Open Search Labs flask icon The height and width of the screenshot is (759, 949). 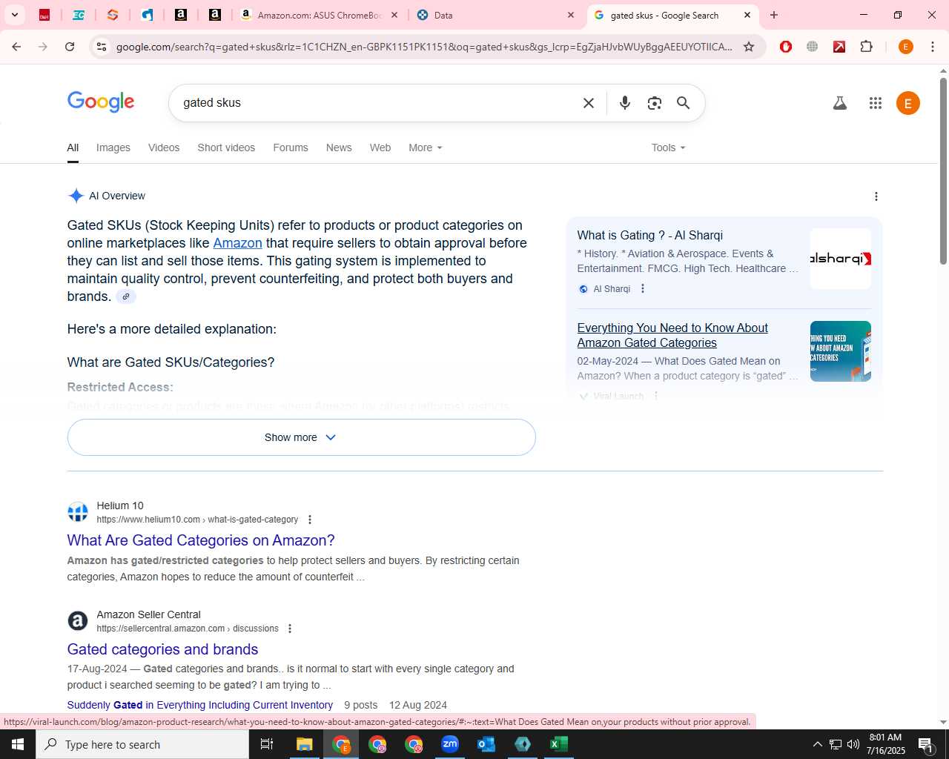839,103
